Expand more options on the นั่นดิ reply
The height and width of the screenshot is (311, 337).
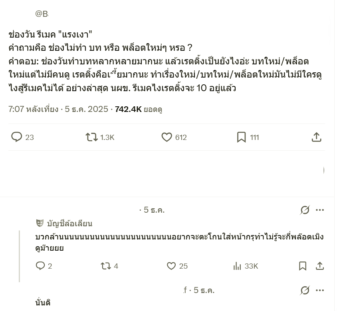(320, 290)
